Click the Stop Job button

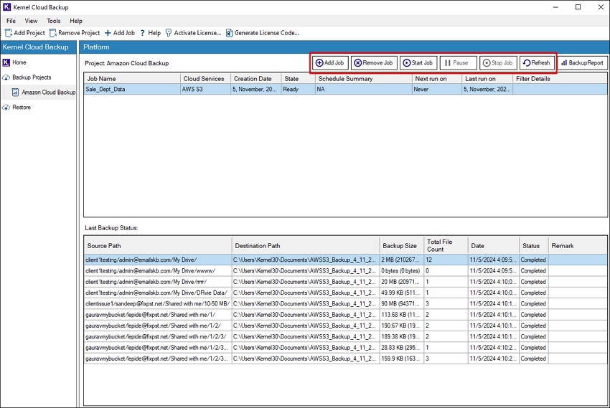(x=498, y=63)
